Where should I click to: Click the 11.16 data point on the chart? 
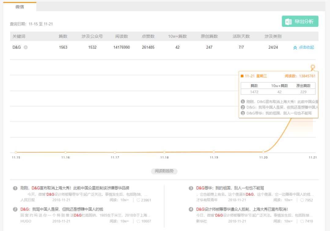coord(65,152)
